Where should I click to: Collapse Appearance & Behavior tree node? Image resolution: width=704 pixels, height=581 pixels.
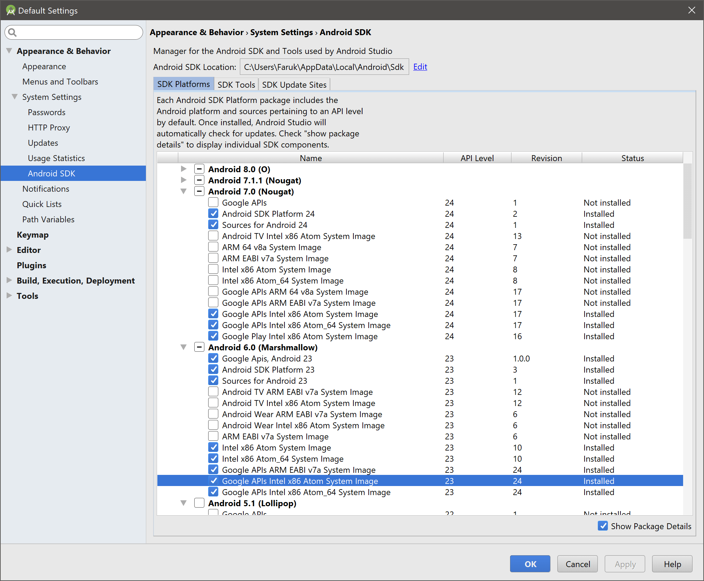[9, 51]
